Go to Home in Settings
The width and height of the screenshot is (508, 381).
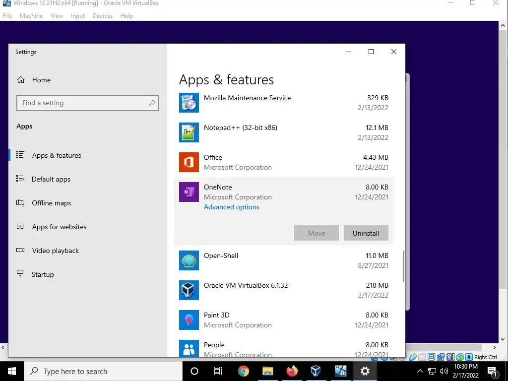coord(41,80)
